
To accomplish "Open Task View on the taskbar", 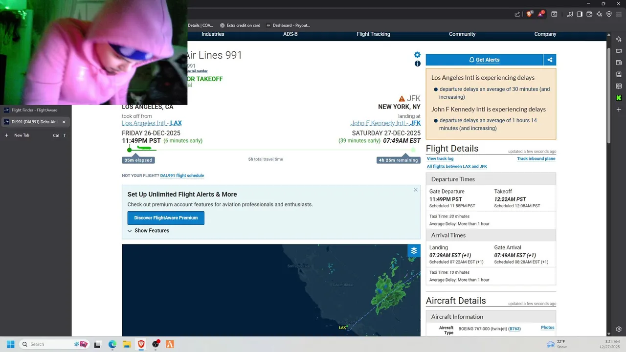I will (x=97, y=344).
